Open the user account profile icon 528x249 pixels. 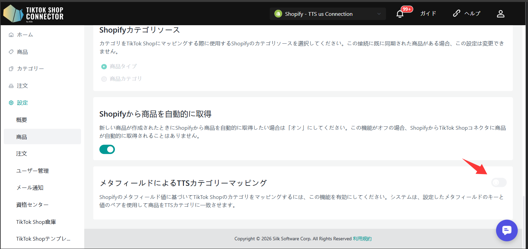pos(500,14)
